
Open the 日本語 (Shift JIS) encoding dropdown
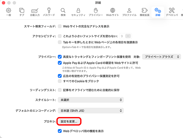(x=91, y=110)
